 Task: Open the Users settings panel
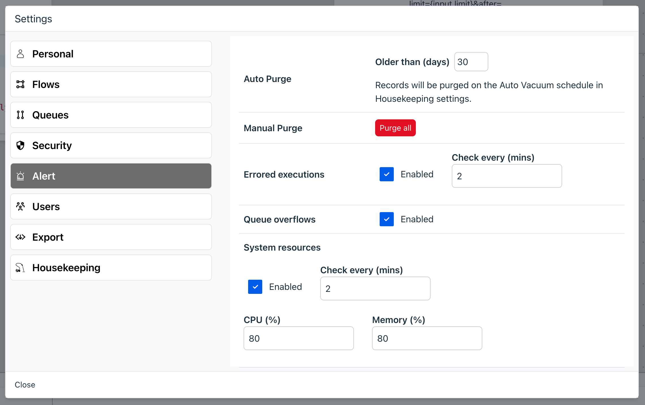[x=111, y=206]
